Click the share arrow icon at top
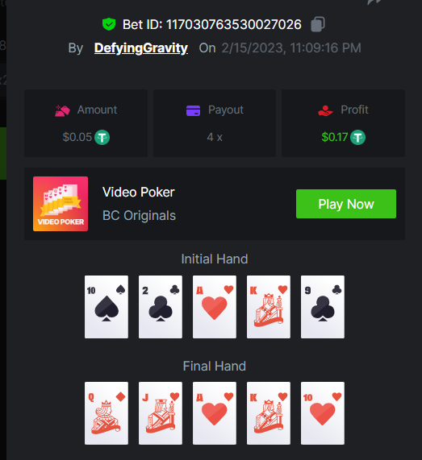The width and height of the screenshot is (422, 460). pyautogui.click(x=374, y=2)
